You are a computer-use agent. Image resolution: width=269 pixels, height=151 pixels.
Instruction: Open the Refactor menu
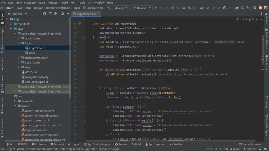53,3
